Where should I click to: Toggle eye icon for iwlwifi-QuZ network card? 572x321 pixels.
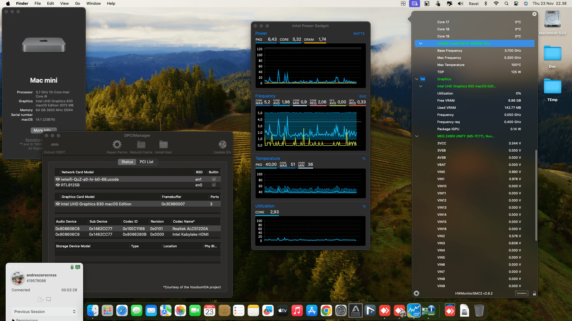[58, 179]
